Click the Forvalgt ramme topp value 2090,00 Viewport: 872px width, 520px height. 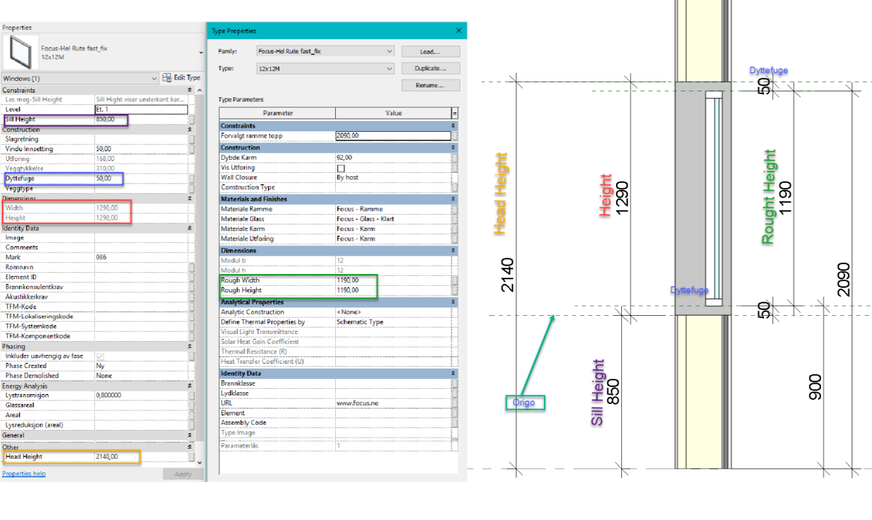[x=393, y=136]
